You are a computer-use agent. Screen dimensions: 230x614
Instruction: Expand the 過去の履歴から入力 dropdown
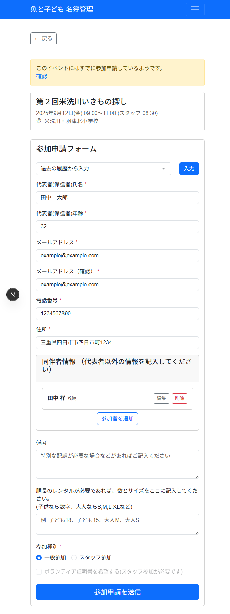coord(103,169)
